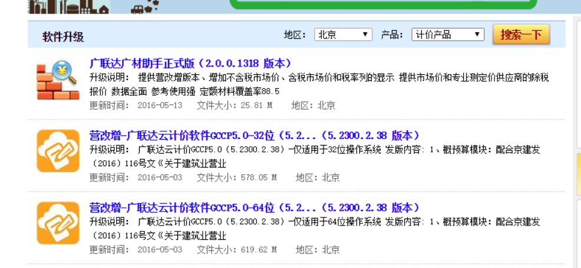Click the 更新时间 2016-05-13 text
581x268 pixels.
[136, 105]
